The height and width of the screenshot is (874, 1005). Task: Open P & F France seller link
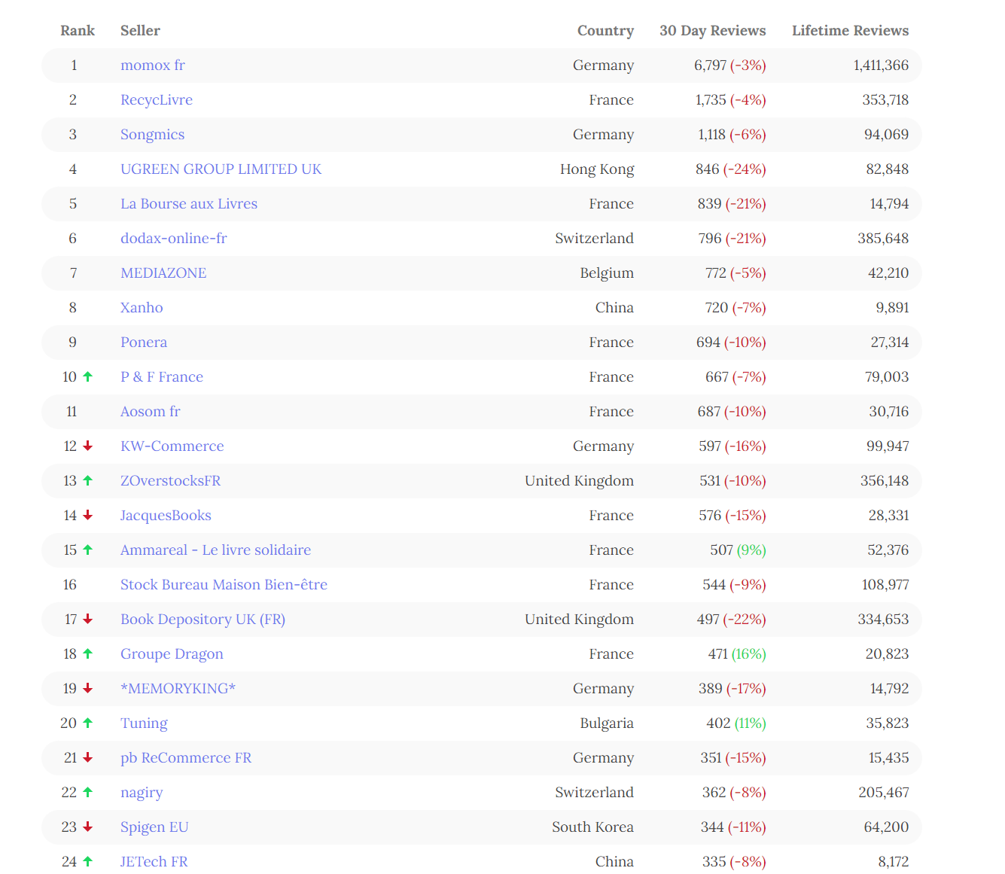tap(162, 377)
